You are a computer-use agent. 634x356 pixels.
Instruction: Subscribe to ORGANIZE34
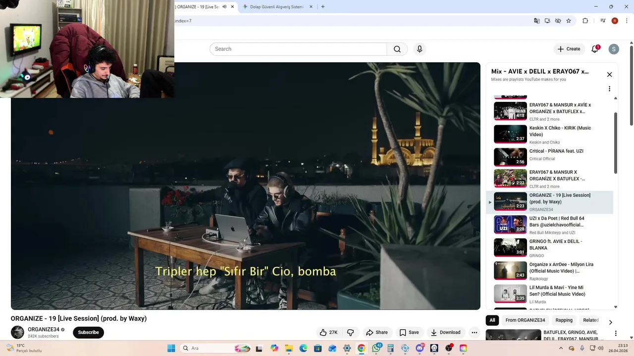88,332
